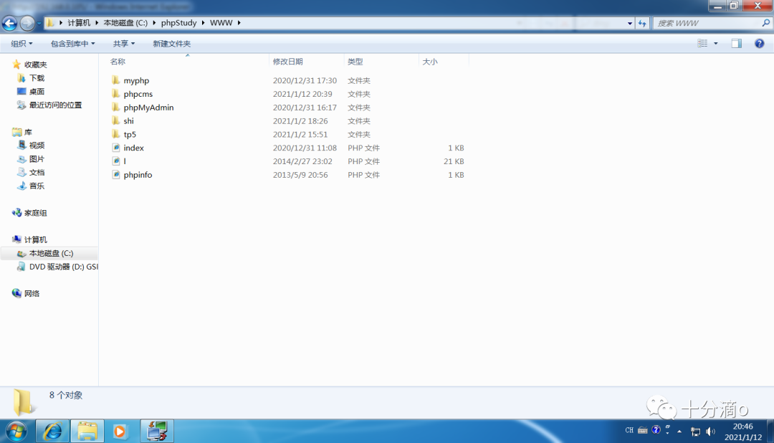The width and height of the screenshot is (774, 443).
Task: Open the Windows Start button
Action: click(x=16, y=432)
